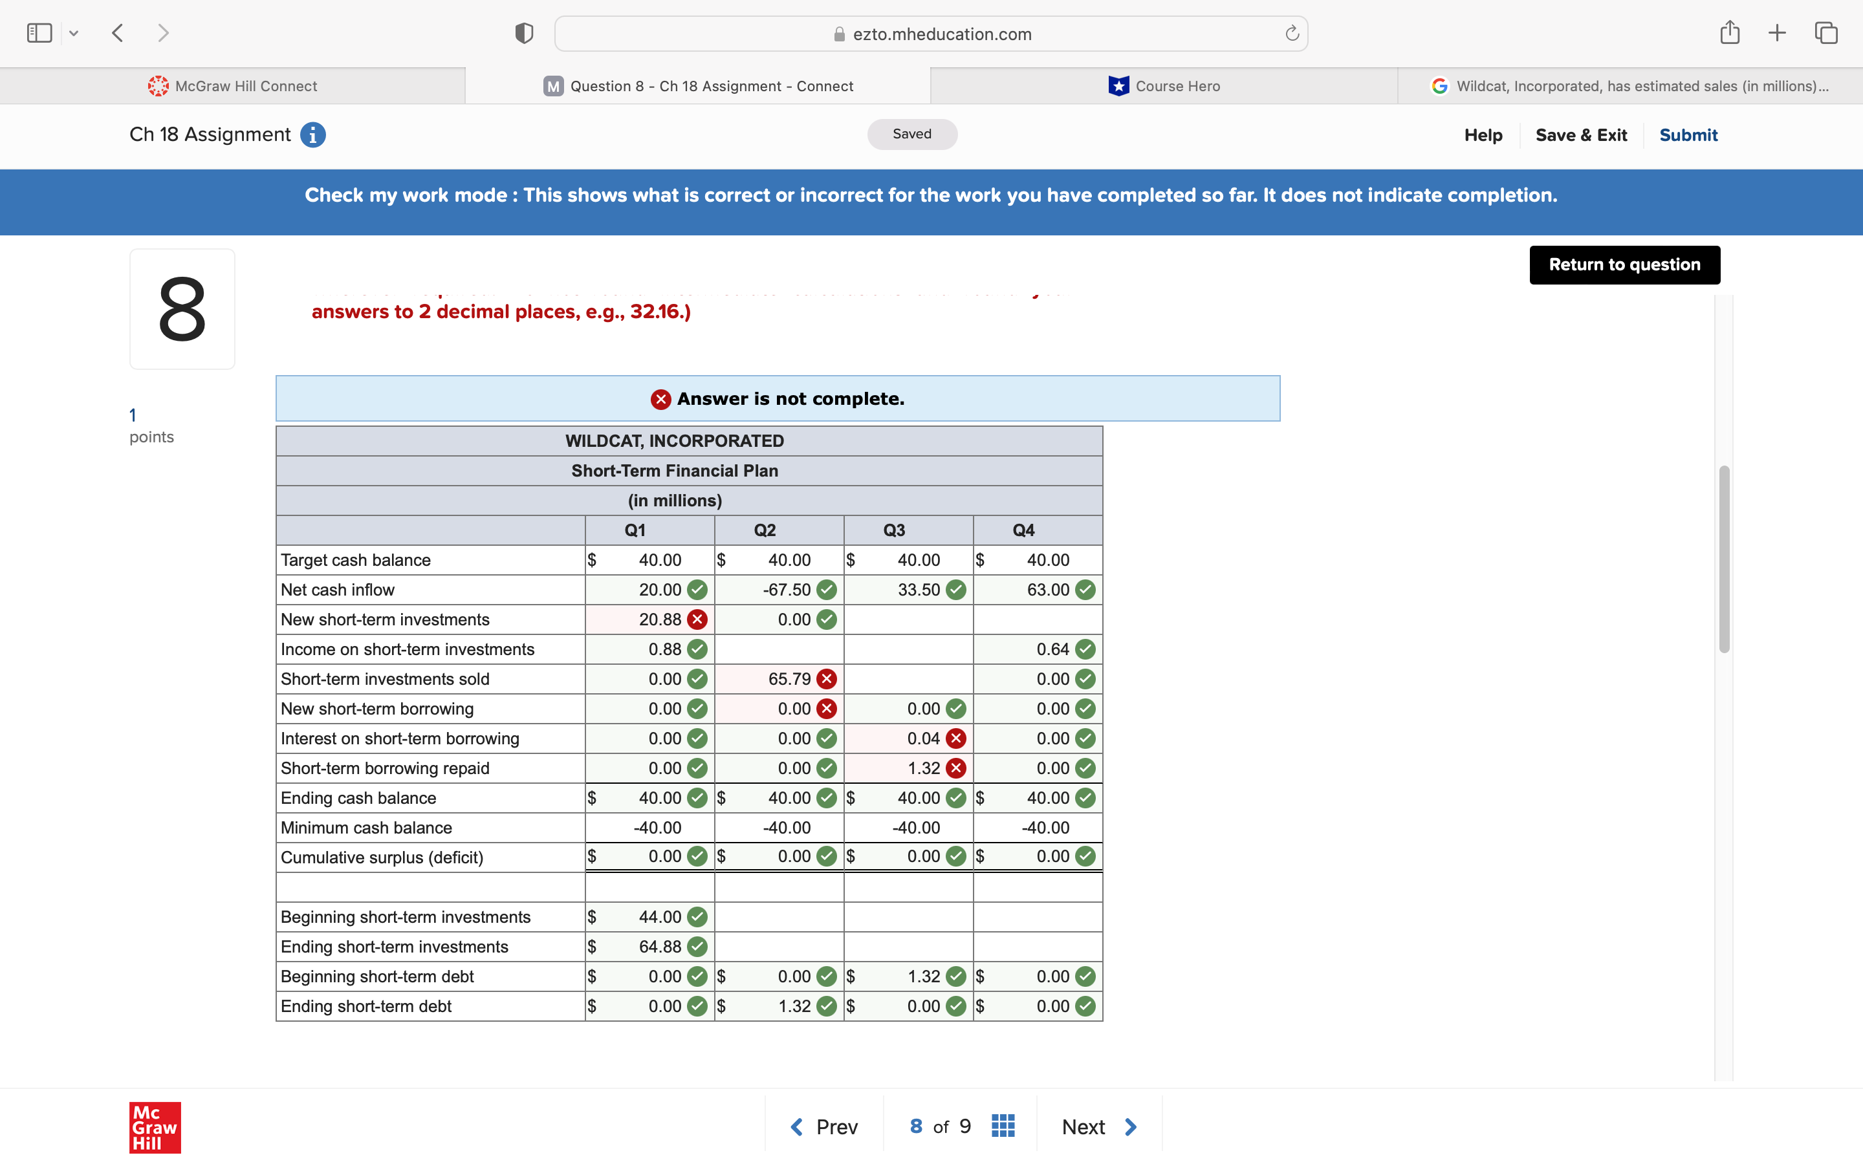Click the Submit link

coord(1688,136)
